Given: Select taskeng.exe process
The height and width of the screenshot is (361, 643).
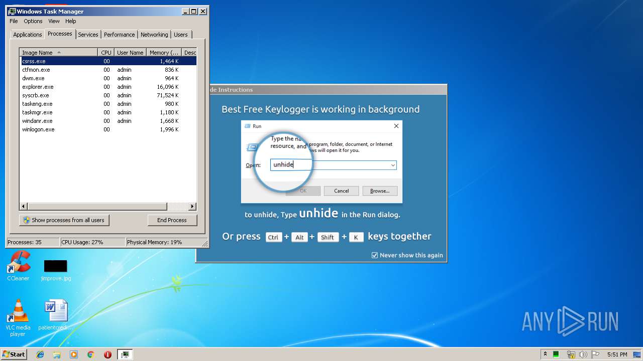Looking at the screenshot, I should click(108, 104).
